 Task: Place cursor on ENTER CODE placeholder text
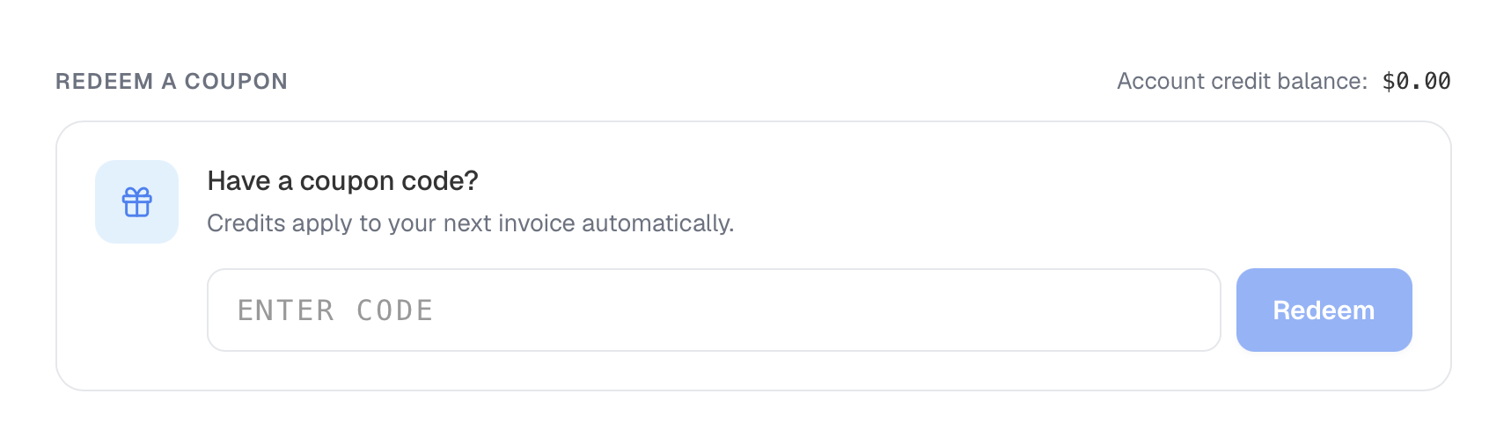pyautogui.click(x=335, y=310)
